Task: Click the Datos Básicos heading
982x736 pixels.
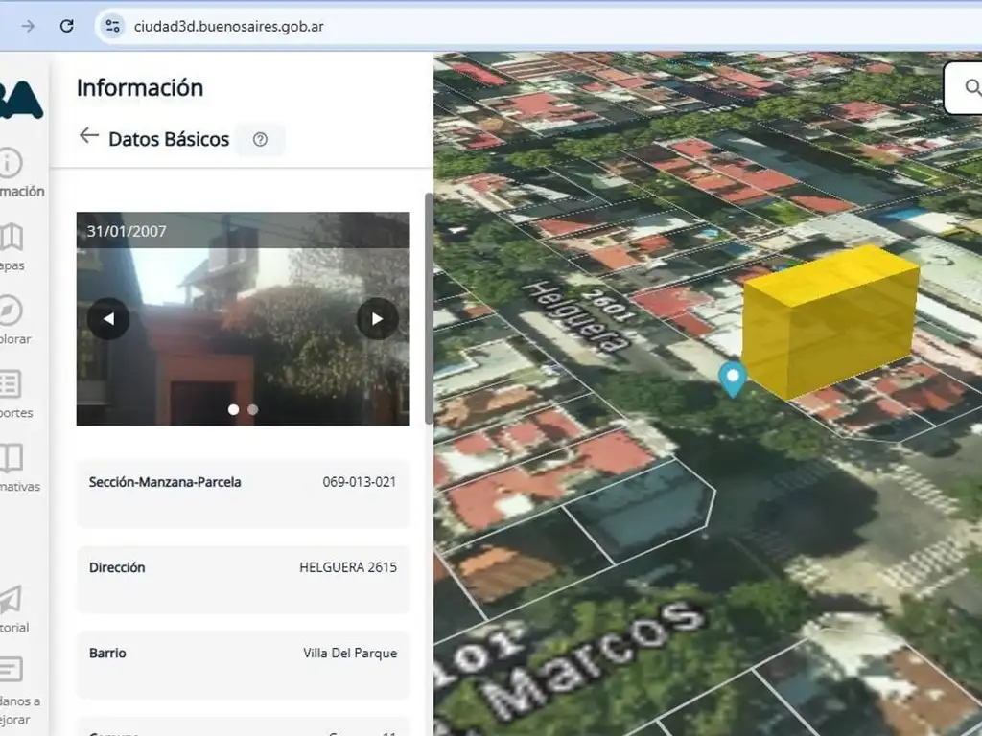Action: [169, 139]
